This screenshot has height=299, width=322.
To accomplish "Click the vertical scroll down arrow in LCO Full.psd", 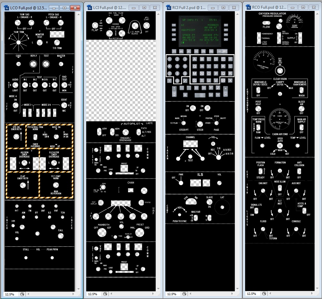I will click(x=78, y=289).
